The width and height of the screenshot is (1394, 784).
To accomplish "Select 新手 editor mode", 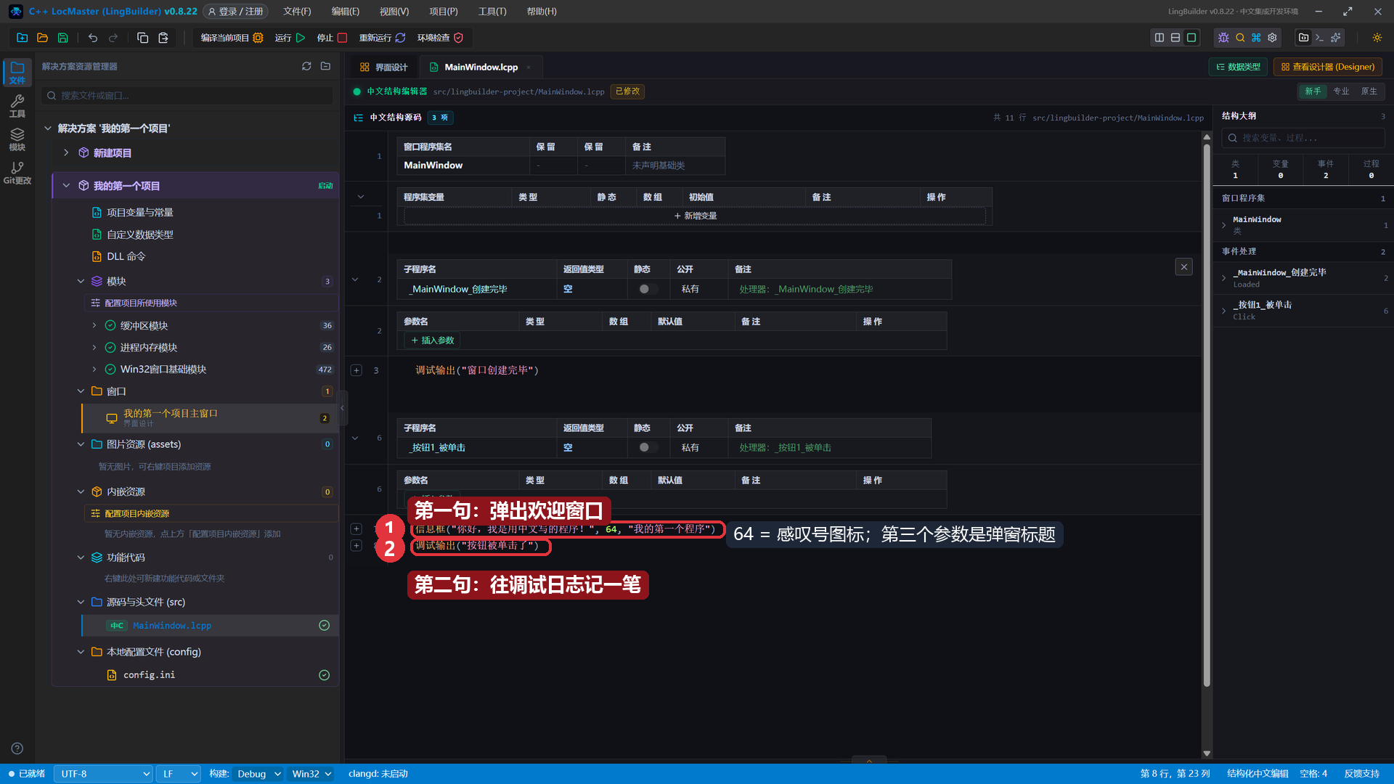I will pos(1313,91).
